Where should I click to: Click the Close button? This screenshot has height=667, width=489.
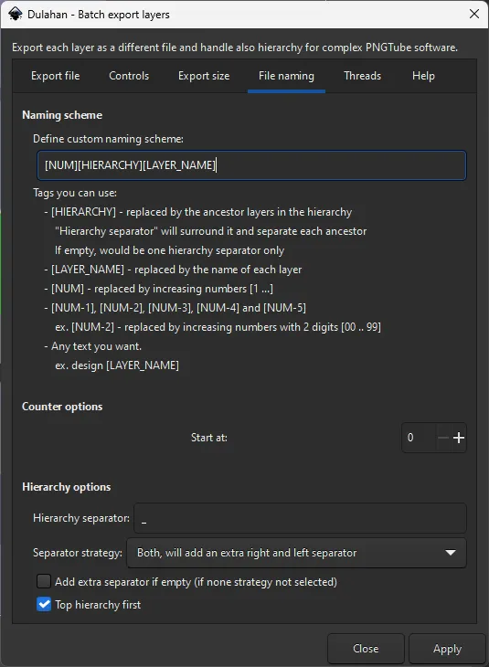point(366,649)
